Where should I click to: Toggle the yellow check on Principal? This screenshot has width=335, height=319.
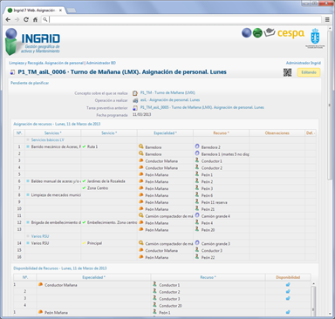(x=85, y=243)
